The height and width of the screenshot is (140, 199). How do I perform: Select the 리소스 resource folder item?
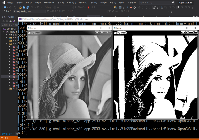coord(14,41)
